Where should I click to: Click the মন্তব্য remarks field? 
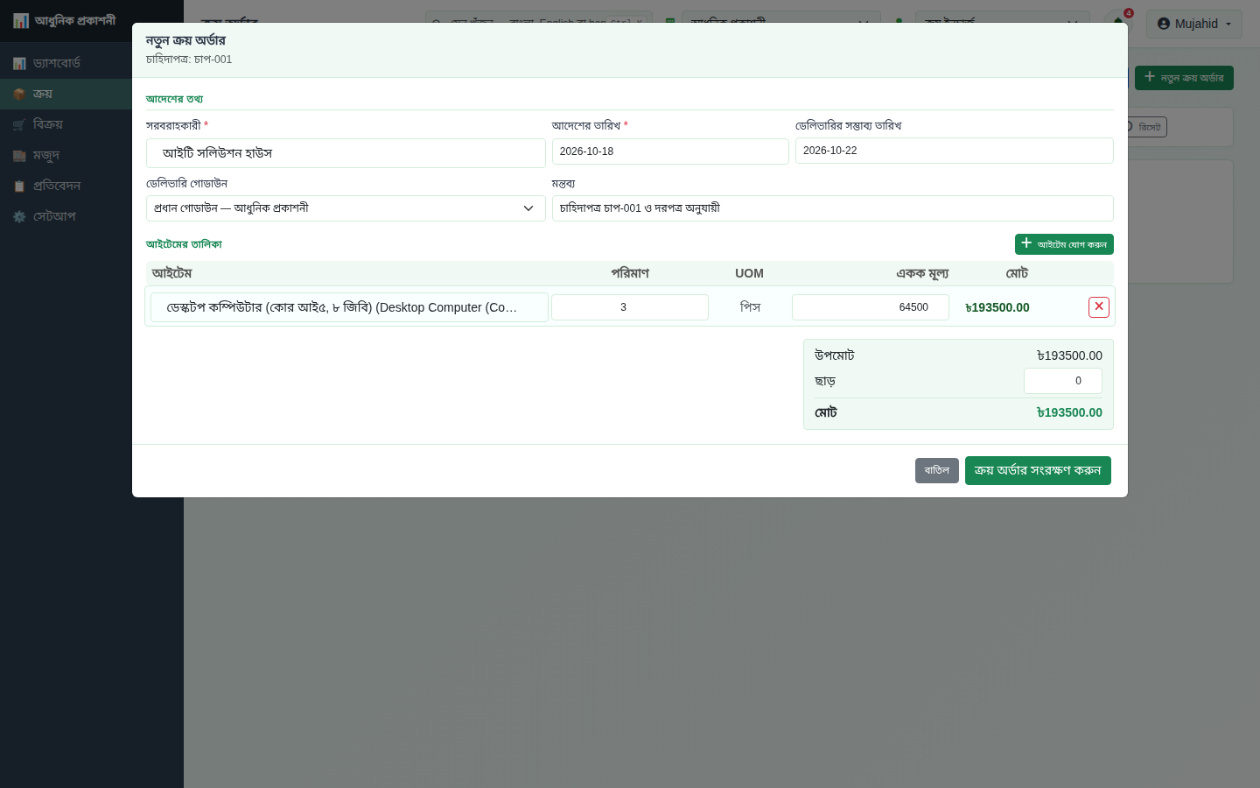pos(833,208)
